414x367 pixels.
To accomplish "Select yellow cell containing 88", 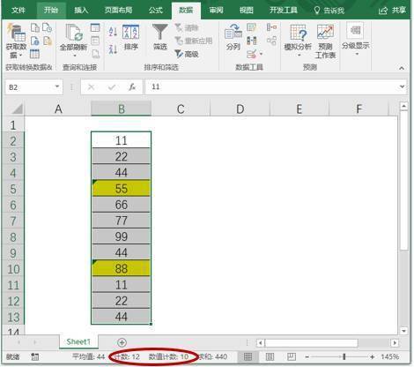I will (121, 268).
